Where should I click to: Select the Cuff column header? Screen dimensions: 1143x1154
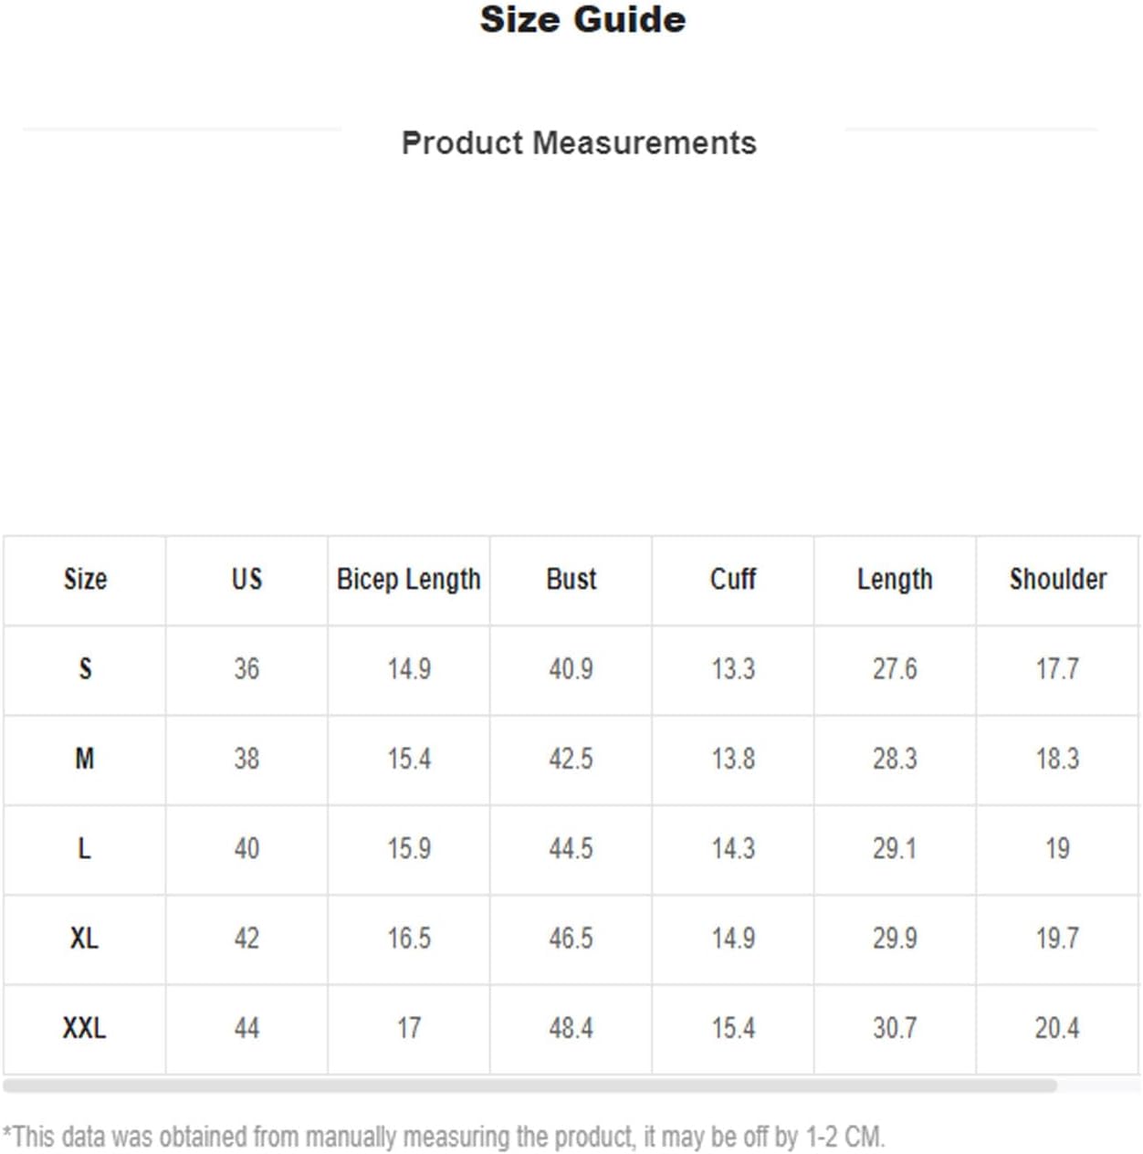[x=733, y=580]
